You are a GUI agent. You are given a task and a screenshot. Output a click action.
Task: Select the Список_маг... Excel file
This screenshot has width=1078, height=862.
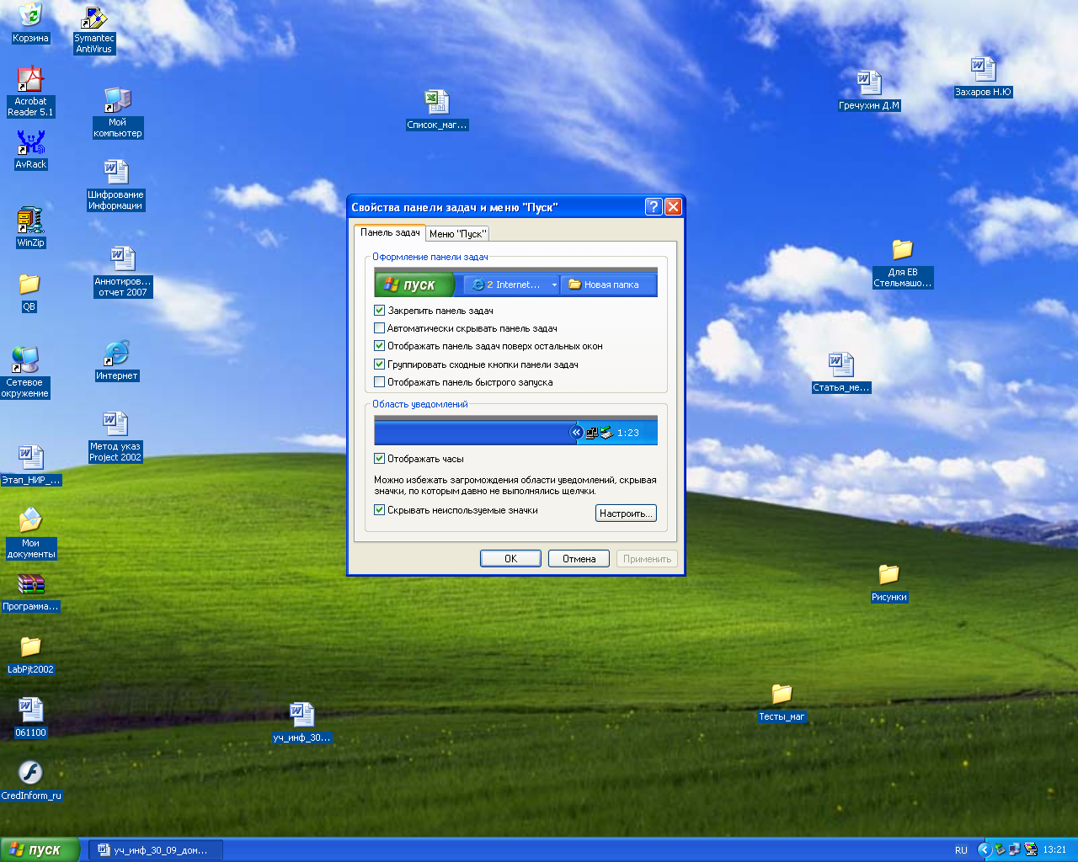tap(437, 110)
